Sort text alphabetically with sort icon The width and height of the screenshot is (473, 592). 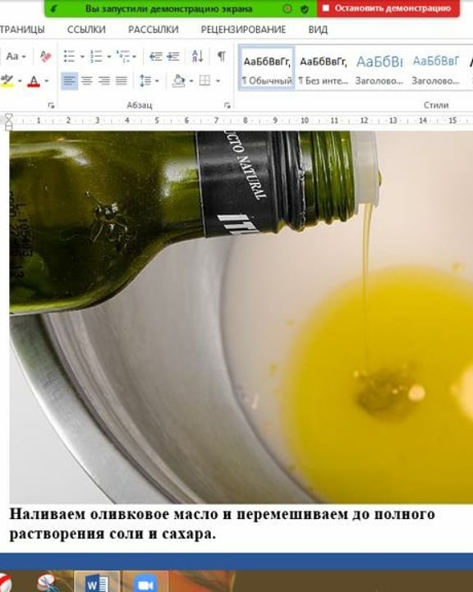click(197, 57)
